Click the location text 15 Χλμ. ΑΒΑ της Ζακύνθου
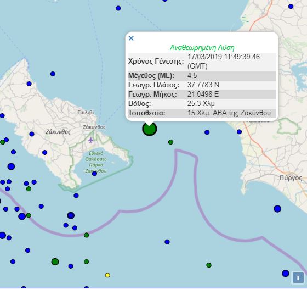The height and width of the screenshot is (289, 307). (229, 113)
